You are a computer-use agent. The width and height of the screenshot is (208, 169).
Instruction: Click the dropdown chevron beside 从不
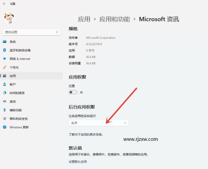[x=125, y=123]
